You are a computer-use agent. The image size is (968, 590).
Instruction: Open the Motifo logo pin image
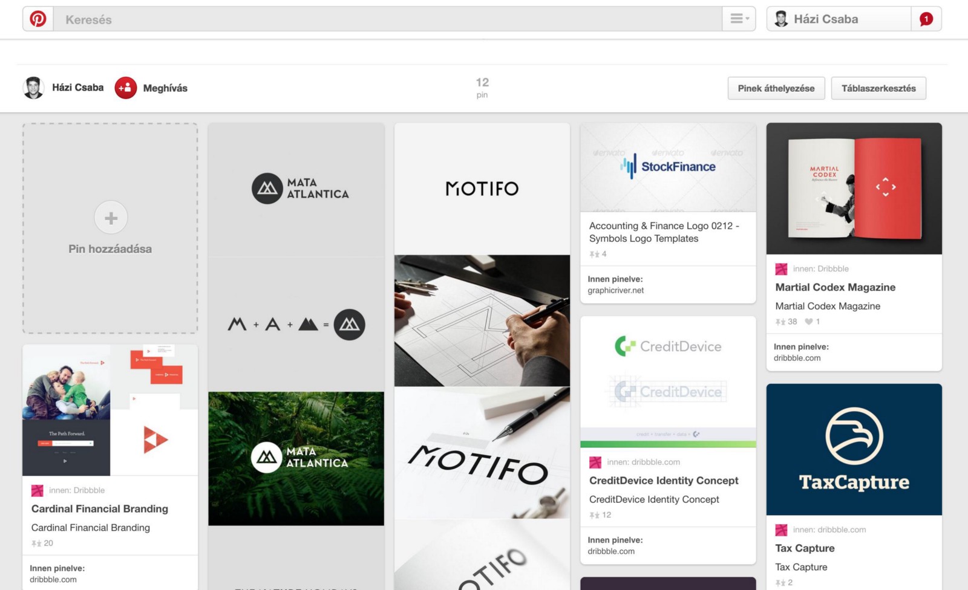tap(482, 357)
